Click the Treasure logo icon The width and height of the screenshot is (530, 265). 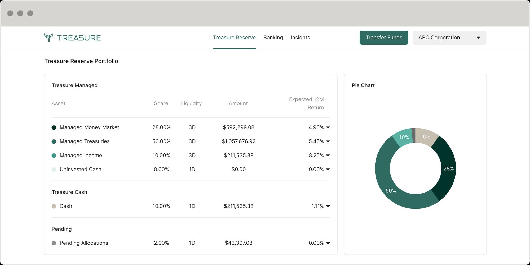tap(48, 38)
